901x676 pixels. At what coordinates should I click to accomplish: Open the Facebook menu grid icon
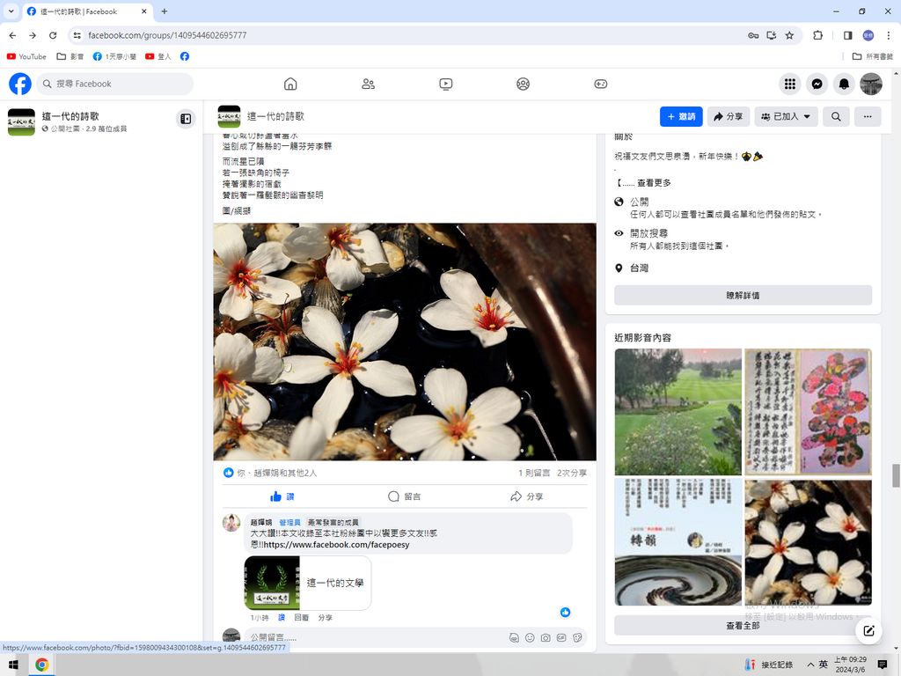tap(790, 84)
